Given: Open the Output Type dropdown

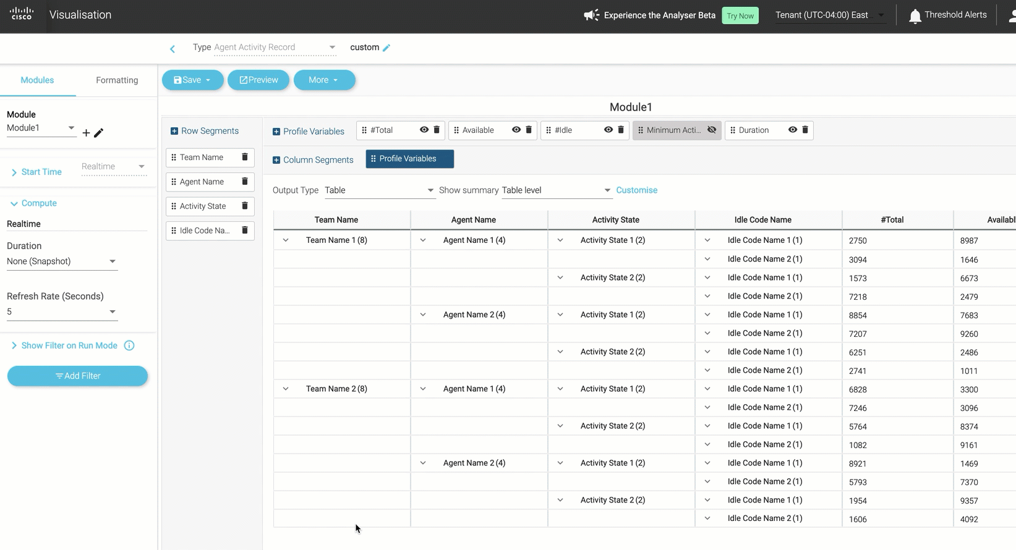Looking at the screenshot, I should [379, 190].
